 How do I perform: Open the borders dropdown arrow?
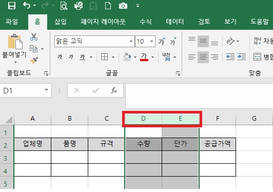(x=113, y=57)
